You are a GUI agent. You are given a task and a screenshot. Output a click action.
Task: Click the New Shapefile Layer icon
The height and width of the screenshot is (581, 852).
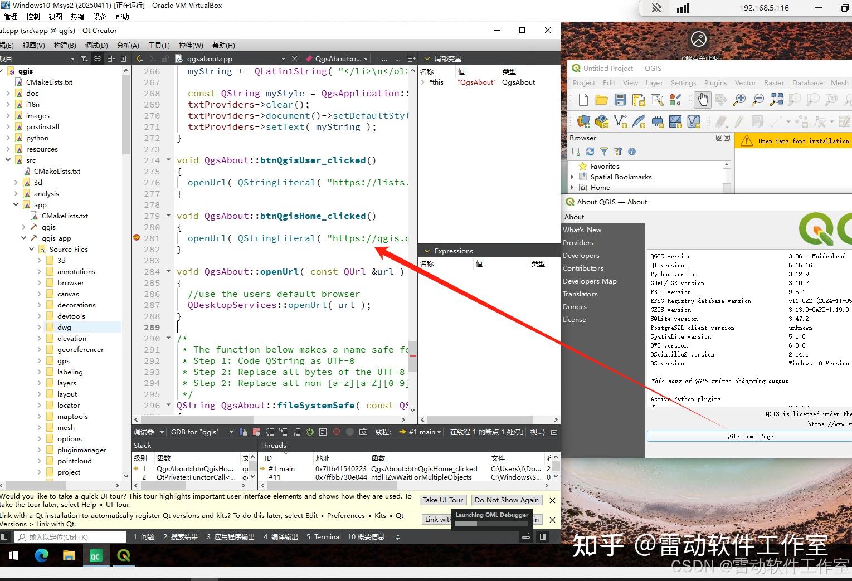tap(620, 121)
